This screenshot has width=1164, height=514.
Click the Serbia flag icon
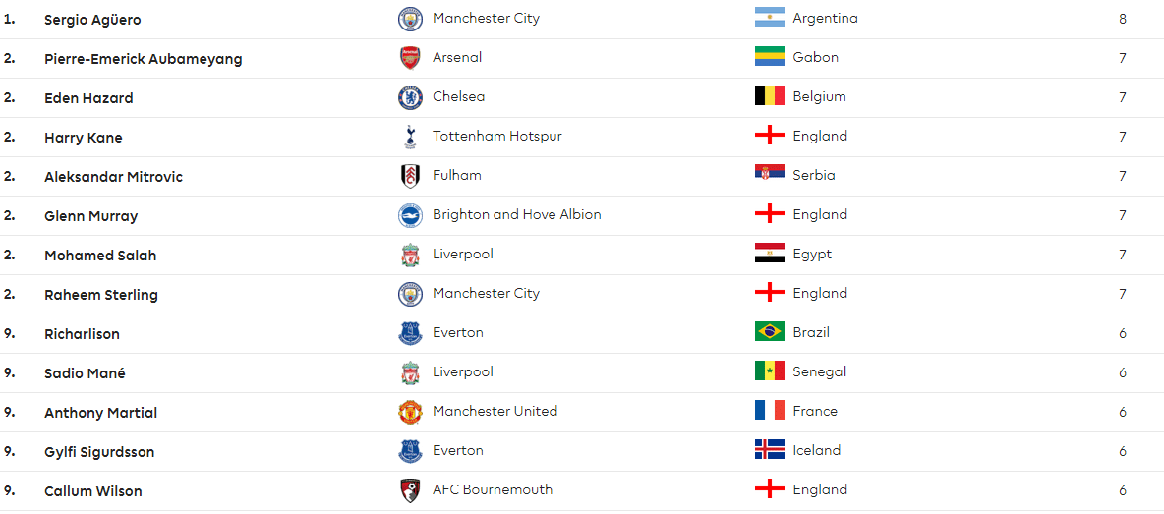(x=770, y=175)
